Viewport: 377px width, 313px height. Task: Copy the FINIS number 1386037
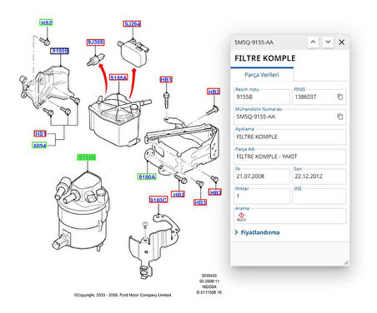click(339, 97)
